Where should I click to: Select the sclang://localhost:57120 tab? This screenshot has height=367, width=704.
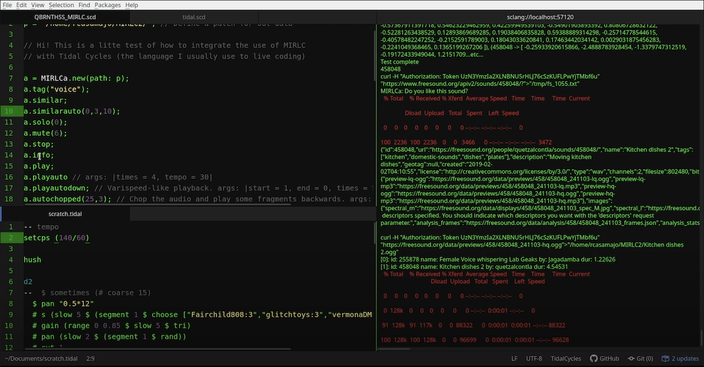pyautogui.click(x=540, y=18)
